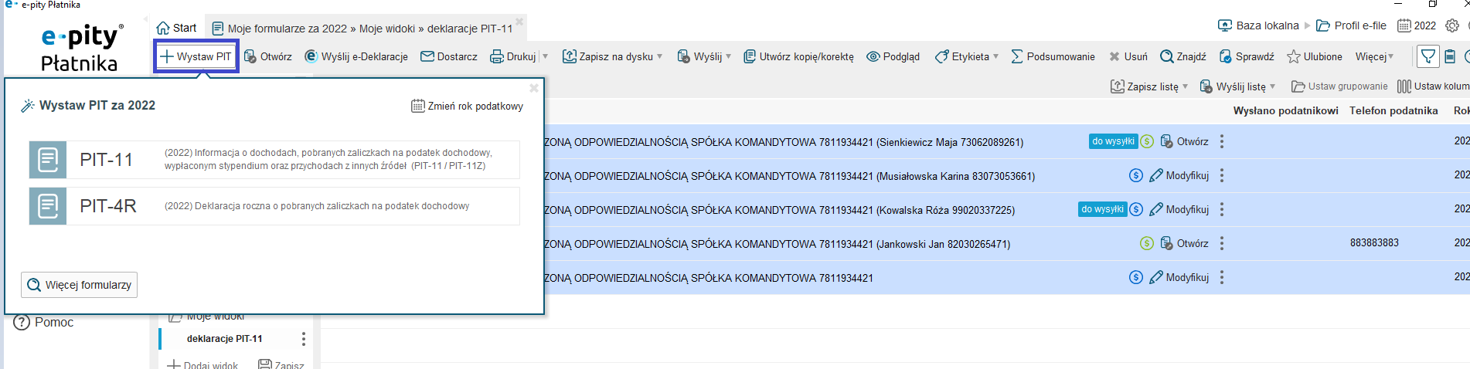
Task: Click Usuń to delete
Action: pyautogui.click(x=1128, y=56)
